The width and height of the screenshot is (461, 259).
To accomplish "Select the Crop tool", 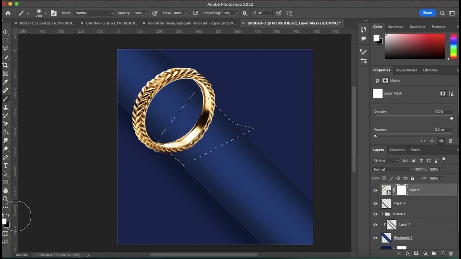I will 5,65.
